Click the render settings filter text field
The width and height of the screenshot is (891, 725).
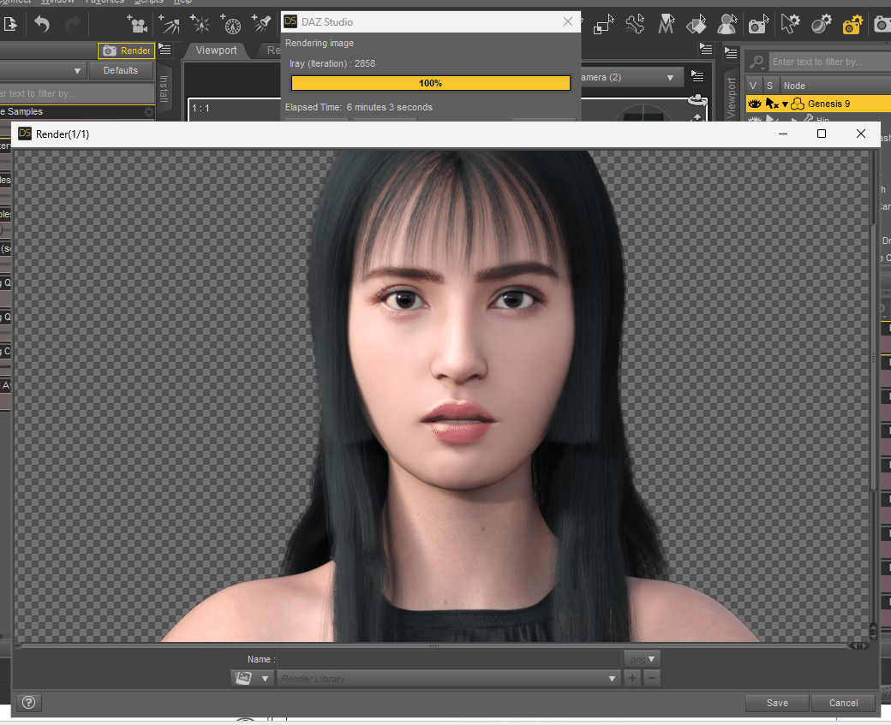(77, 93)
